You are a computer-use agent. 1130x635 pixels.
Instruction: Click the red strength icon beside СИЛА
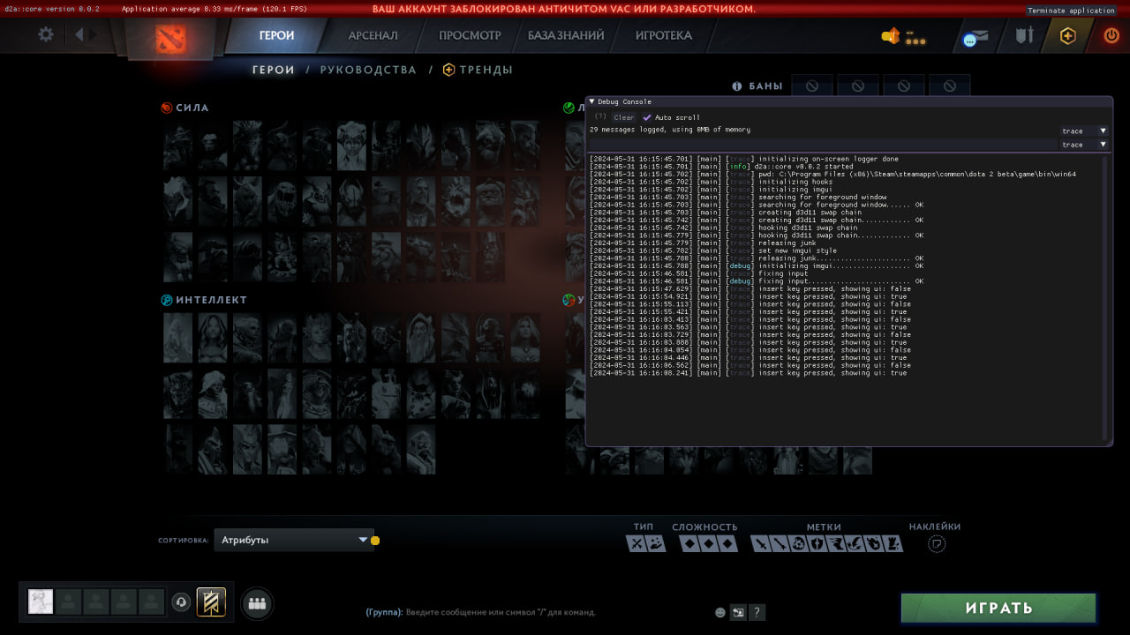167,108
